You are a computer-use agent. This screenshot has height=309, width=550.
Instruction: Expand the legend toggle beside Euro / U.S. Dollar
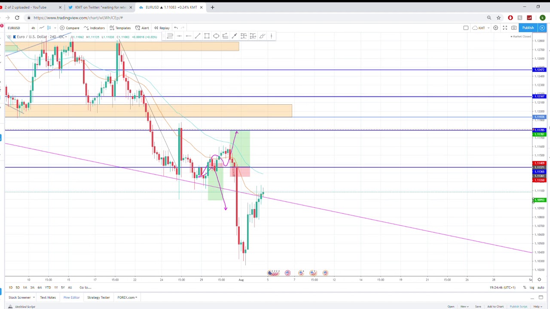9,37
